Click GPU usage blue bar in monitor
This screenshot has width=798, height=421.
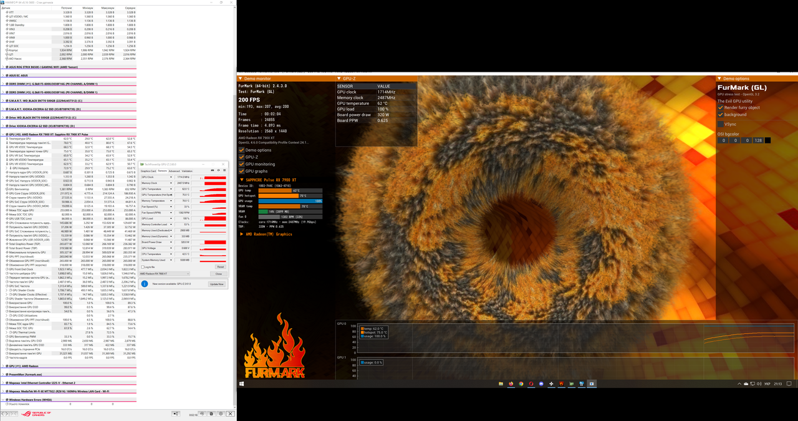291,201
